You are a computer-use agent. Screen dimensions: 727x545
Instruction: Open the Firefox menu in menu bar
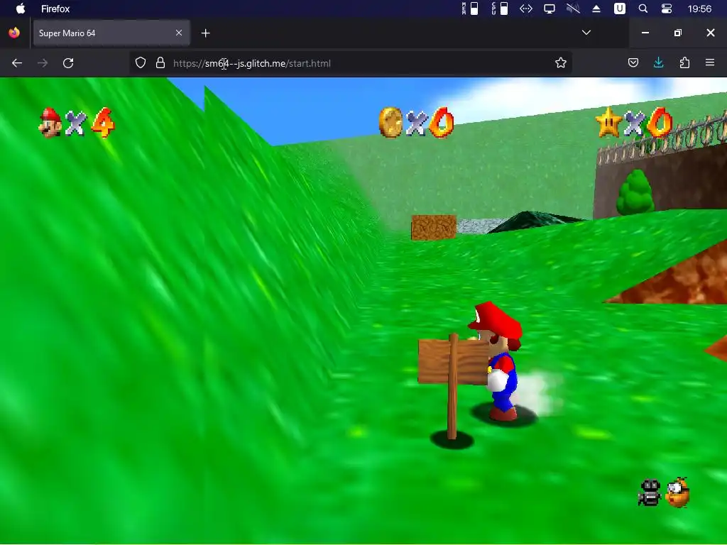55,9
